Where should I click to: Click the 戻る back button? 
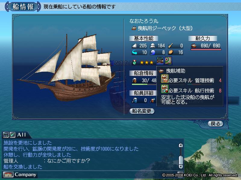(x=215, y=124)
